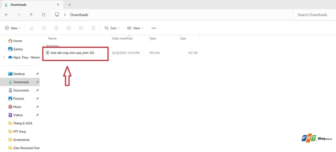Screen dimensions: 336x152
Task: Go up one folder level
Action: pyautogui.click(x=31, y=15)
